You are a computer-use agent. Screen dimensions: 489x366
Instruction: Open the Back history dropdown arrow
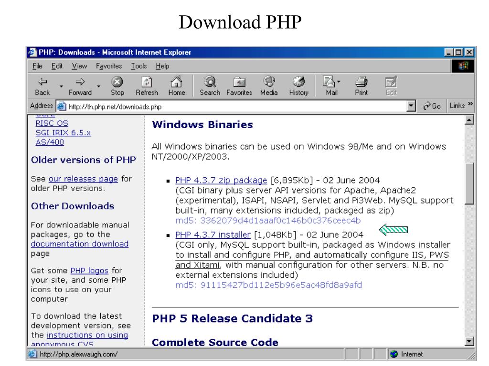point(62,86)
